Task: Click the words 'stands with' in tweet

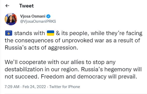Action: pyautogui.click(x=30, y=33)
